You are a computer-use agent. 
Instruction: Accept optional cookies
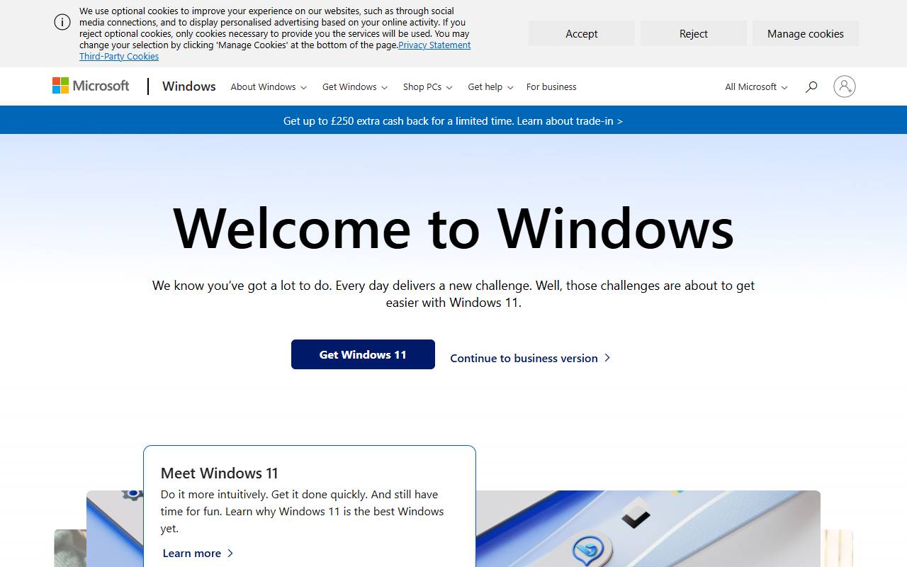(x=582, y=33)
